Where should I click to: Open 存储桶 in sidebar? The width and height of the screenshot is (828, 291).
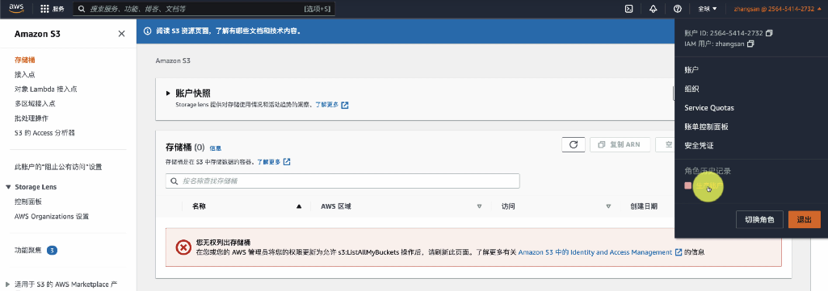tap(25, 60)
